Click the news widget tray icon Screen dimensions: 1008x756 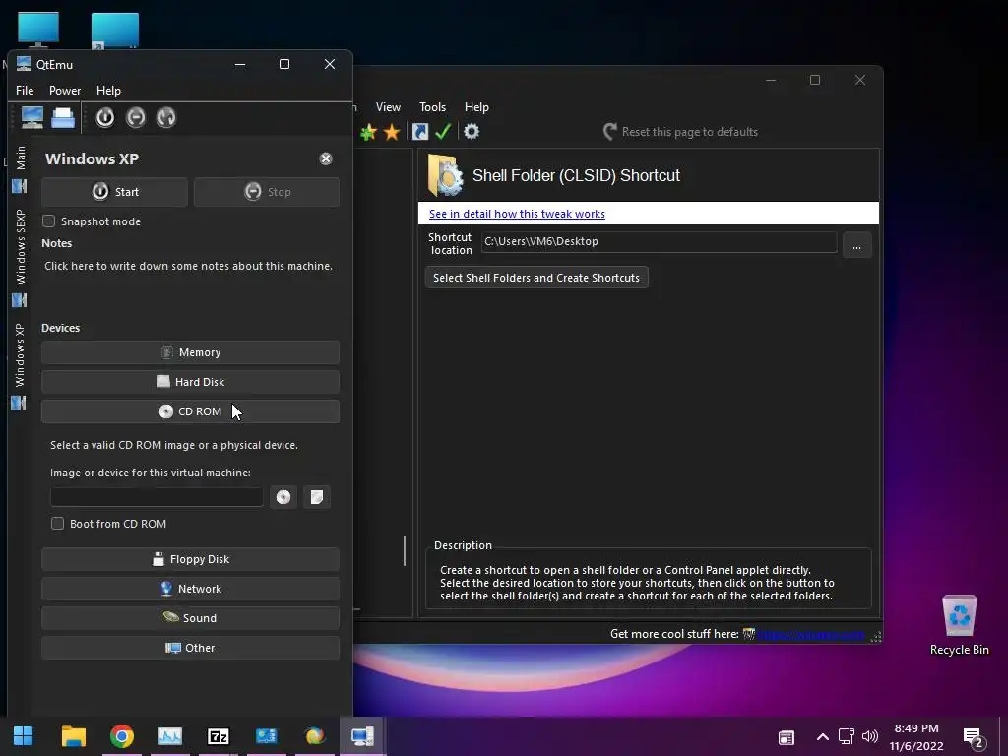[787, 737]
